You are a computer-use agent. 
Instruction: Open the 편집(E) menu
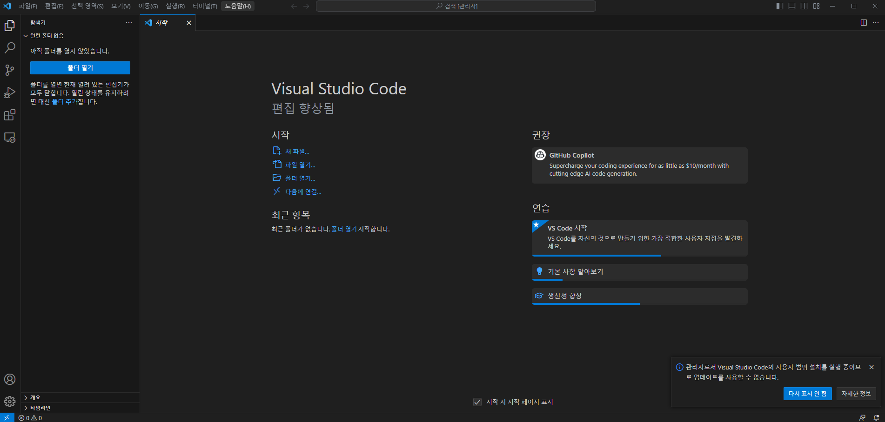coord(54,6)
